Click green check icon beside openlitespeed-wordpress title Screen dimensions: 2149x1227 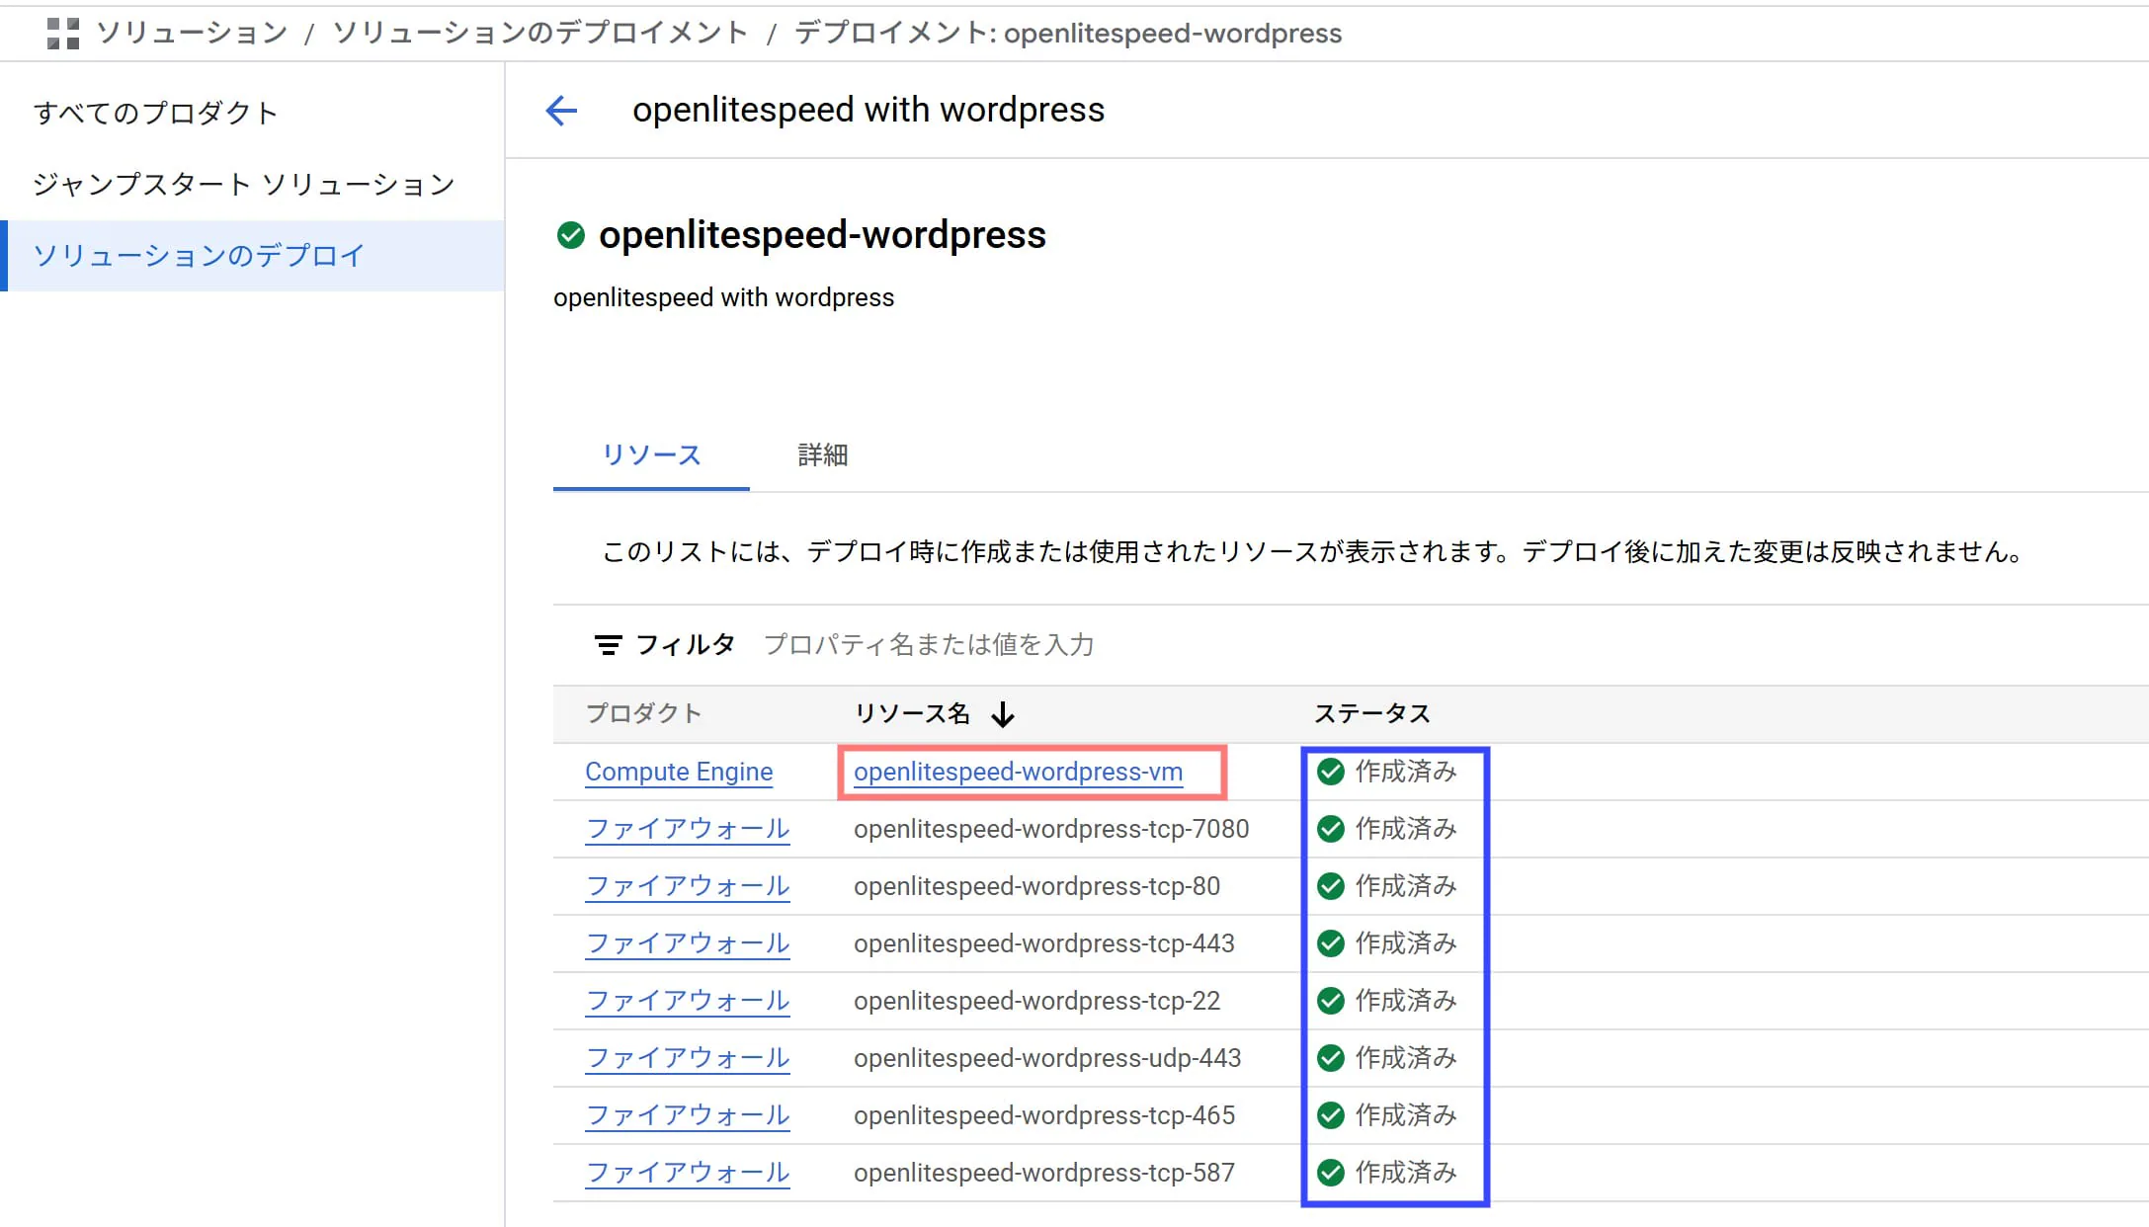pos(571,235)
